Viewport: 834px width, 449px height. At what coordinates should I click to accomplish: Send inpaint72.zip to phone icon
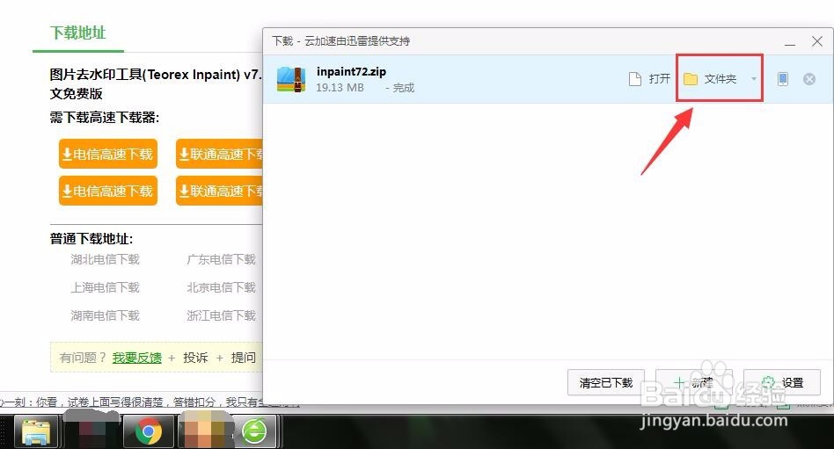[782, 79]
